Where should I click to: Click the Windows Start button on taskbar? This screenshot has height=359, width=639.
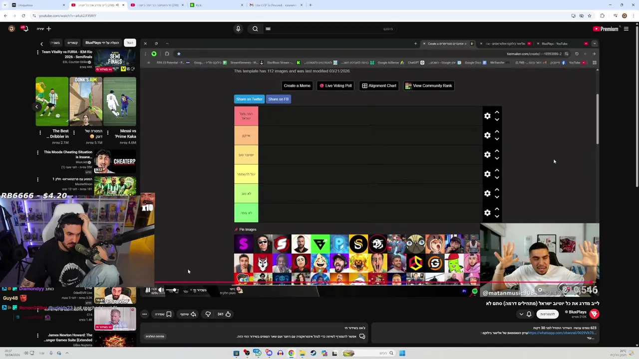[402, 354]
